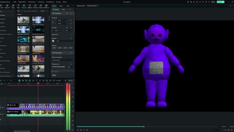The height and width of the screenshot is (132, 234).
Task: Click the red playhead marker on timeline ruler
Action: 38,83
